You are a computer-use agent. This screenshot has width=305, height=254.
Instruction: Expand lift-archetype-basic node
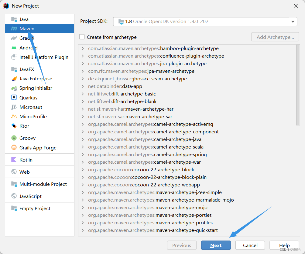coord(83,94)
